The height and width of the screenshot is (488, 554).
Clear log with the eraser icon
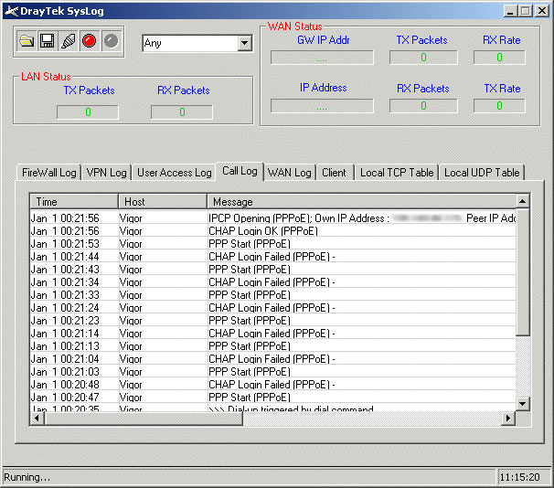pyautogui.click(x=69, y=41)
